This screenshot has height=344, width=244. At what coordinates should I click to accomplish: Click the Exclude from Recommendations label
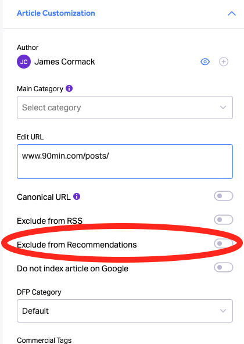77,245
